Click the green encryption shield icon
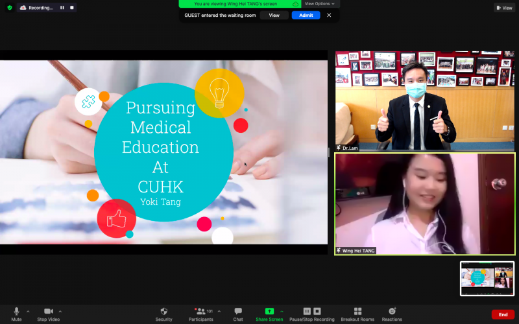The width and height of the screenshot is (519, 324). pos(10,8)
